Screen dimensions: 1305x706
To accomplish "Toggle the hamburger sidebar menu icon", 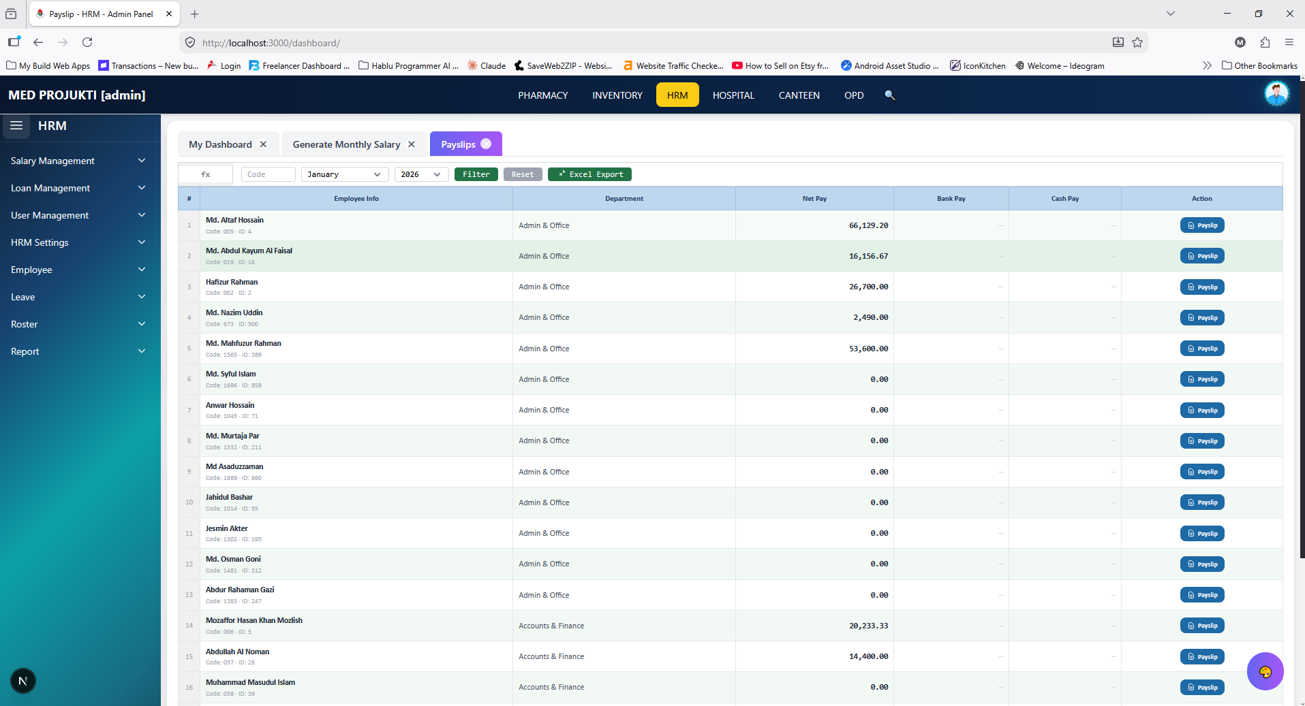I will click(x=16, y=125).
